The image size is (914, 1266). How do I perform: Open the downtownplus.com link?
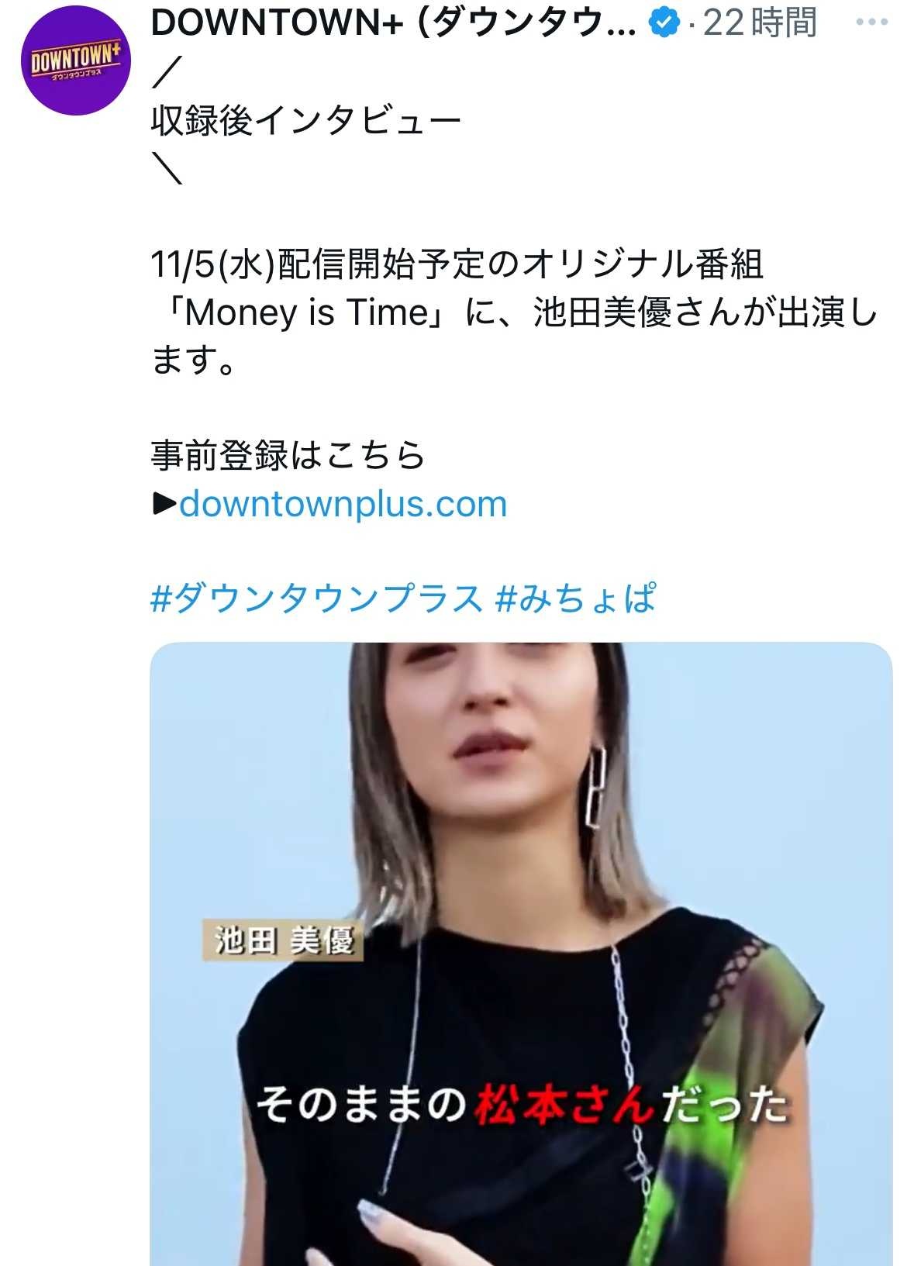point(343,504)
